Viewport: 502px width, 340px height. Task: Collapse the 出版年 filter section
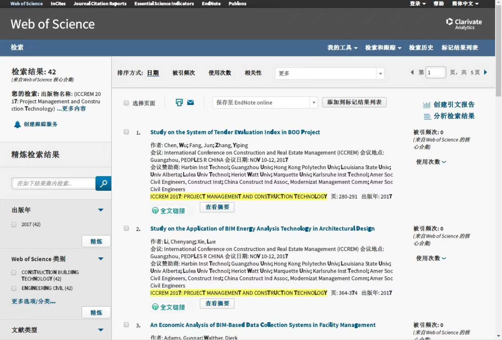(101, 210)
